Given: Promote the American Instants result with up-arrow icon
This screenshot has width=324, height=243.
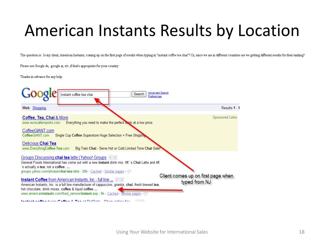Looking at the screenshot, I should click(117, 180).
